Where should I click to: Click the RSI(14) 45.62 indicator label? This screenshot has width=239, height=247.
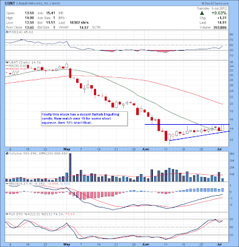point(20,32)
